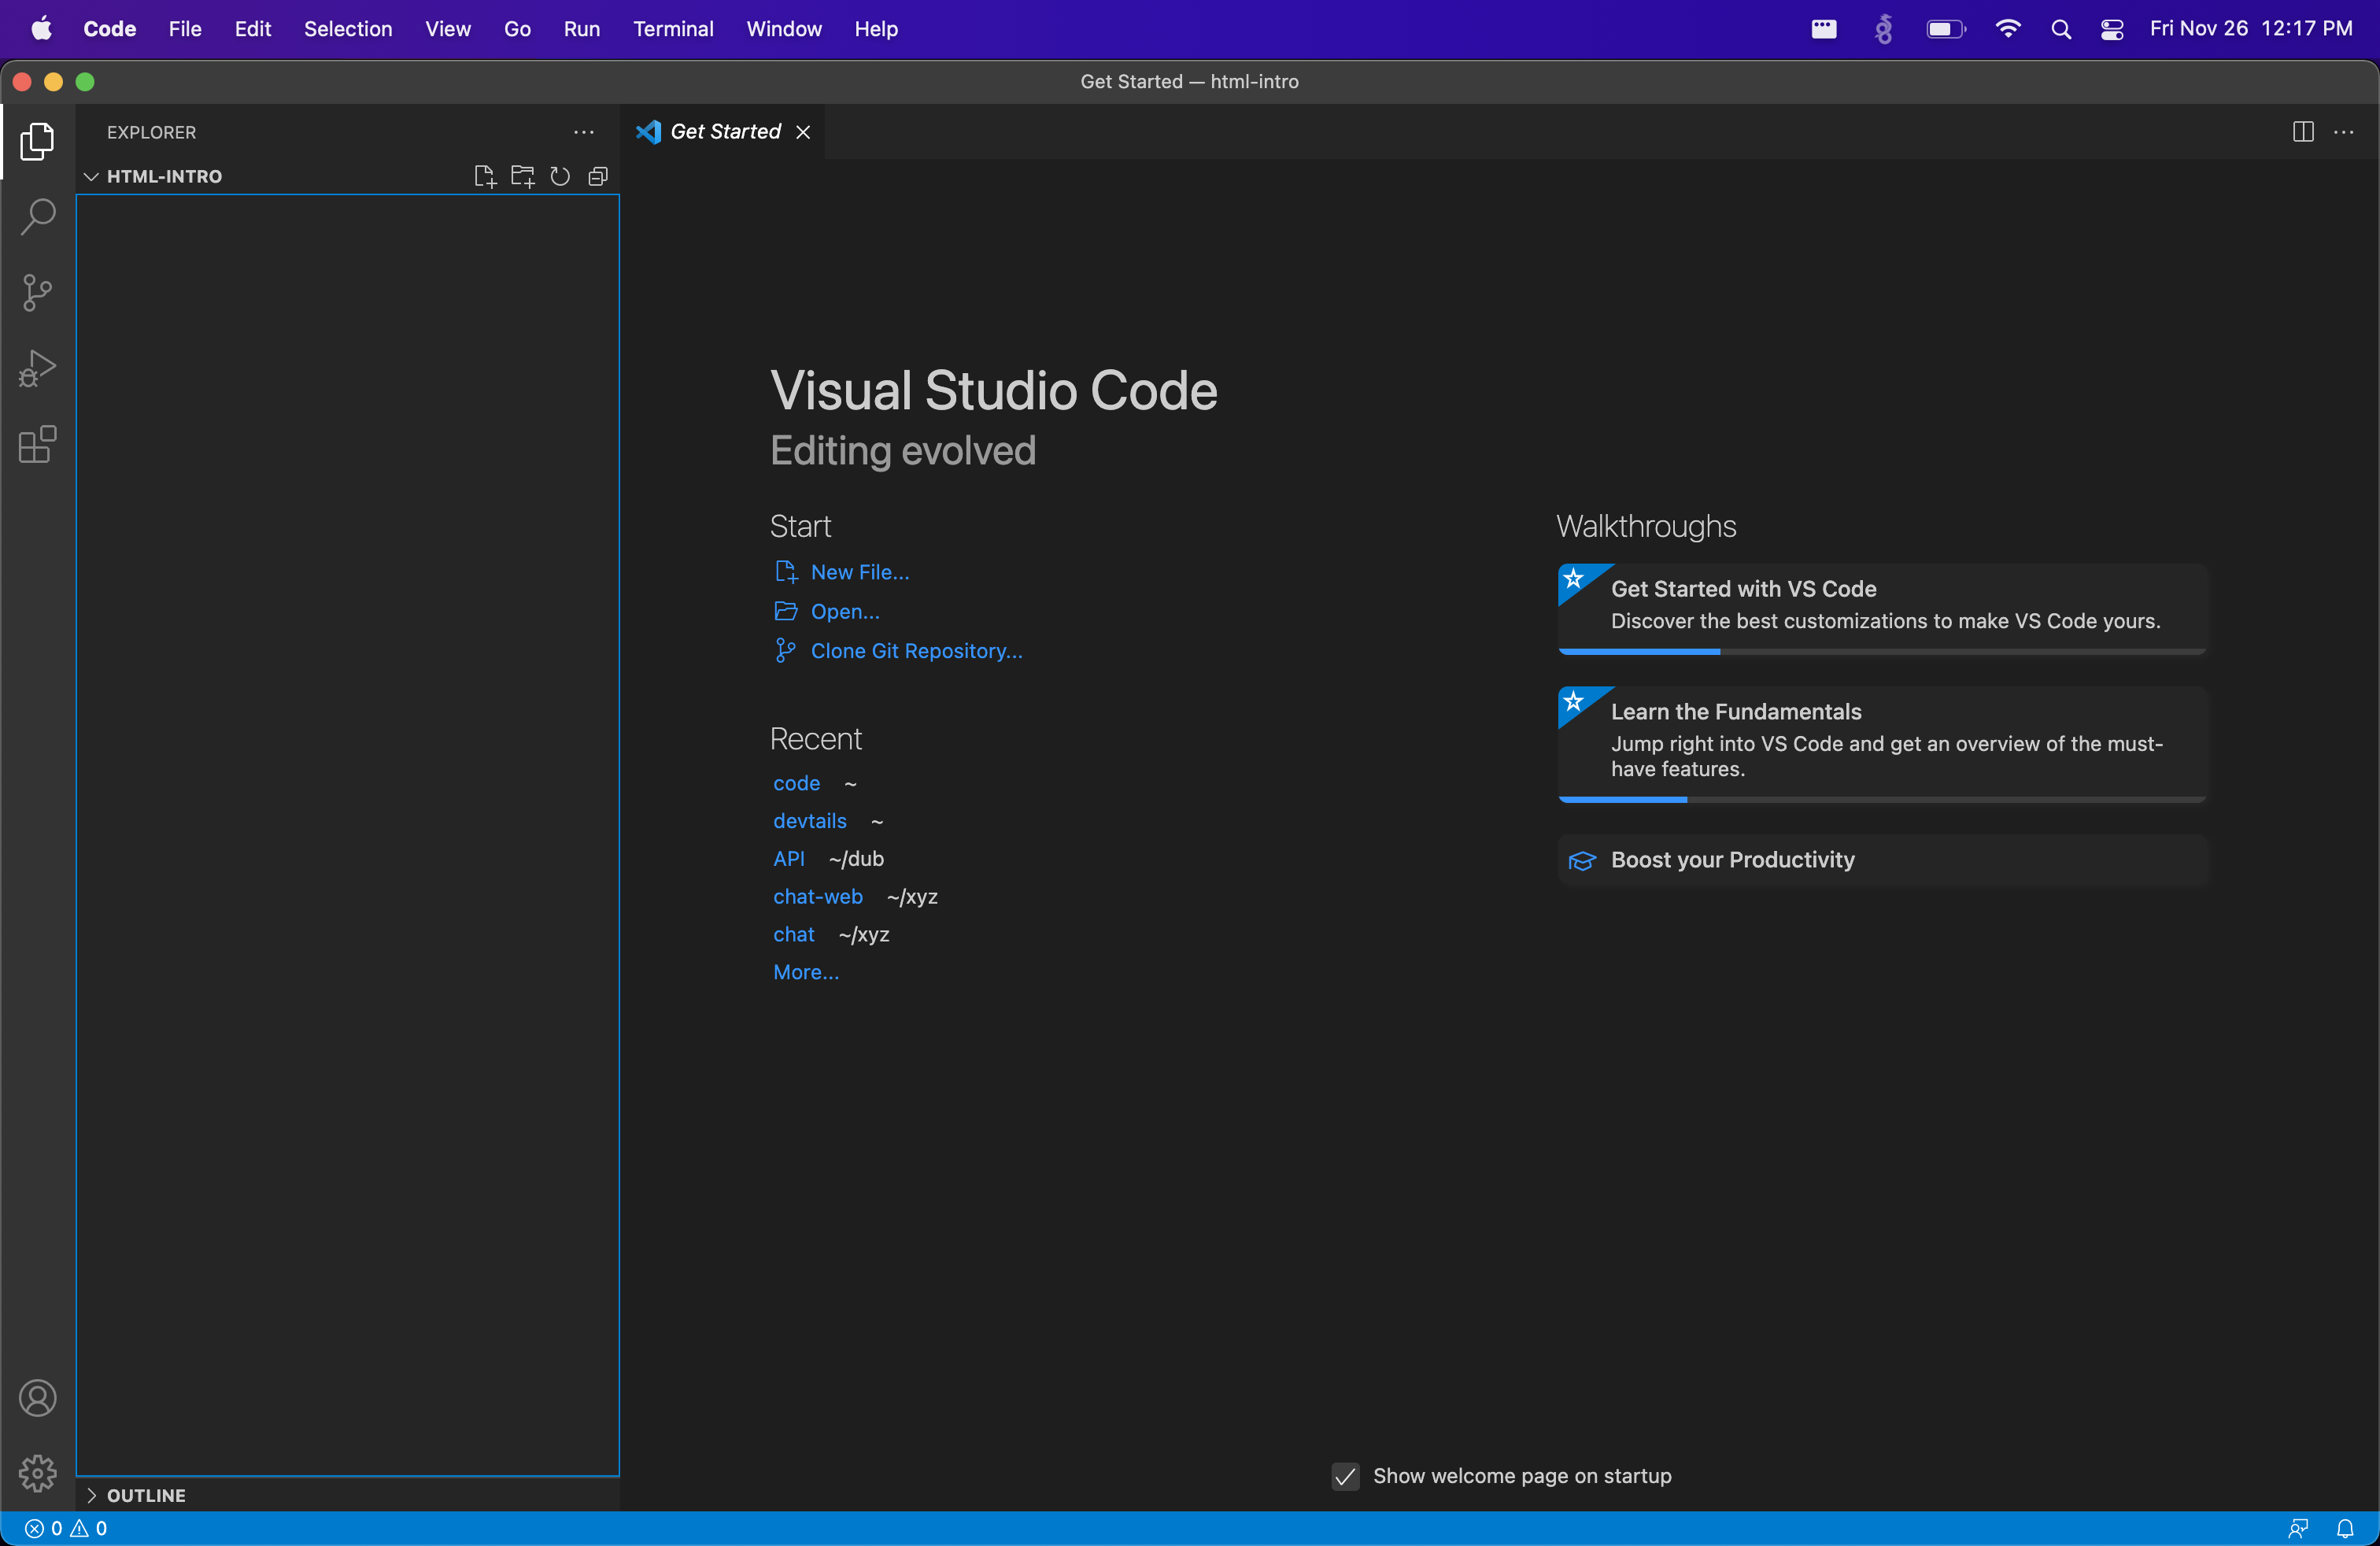Open recent folder 'devtails'
This screenshot has width=2380, height=1546.
809,821
